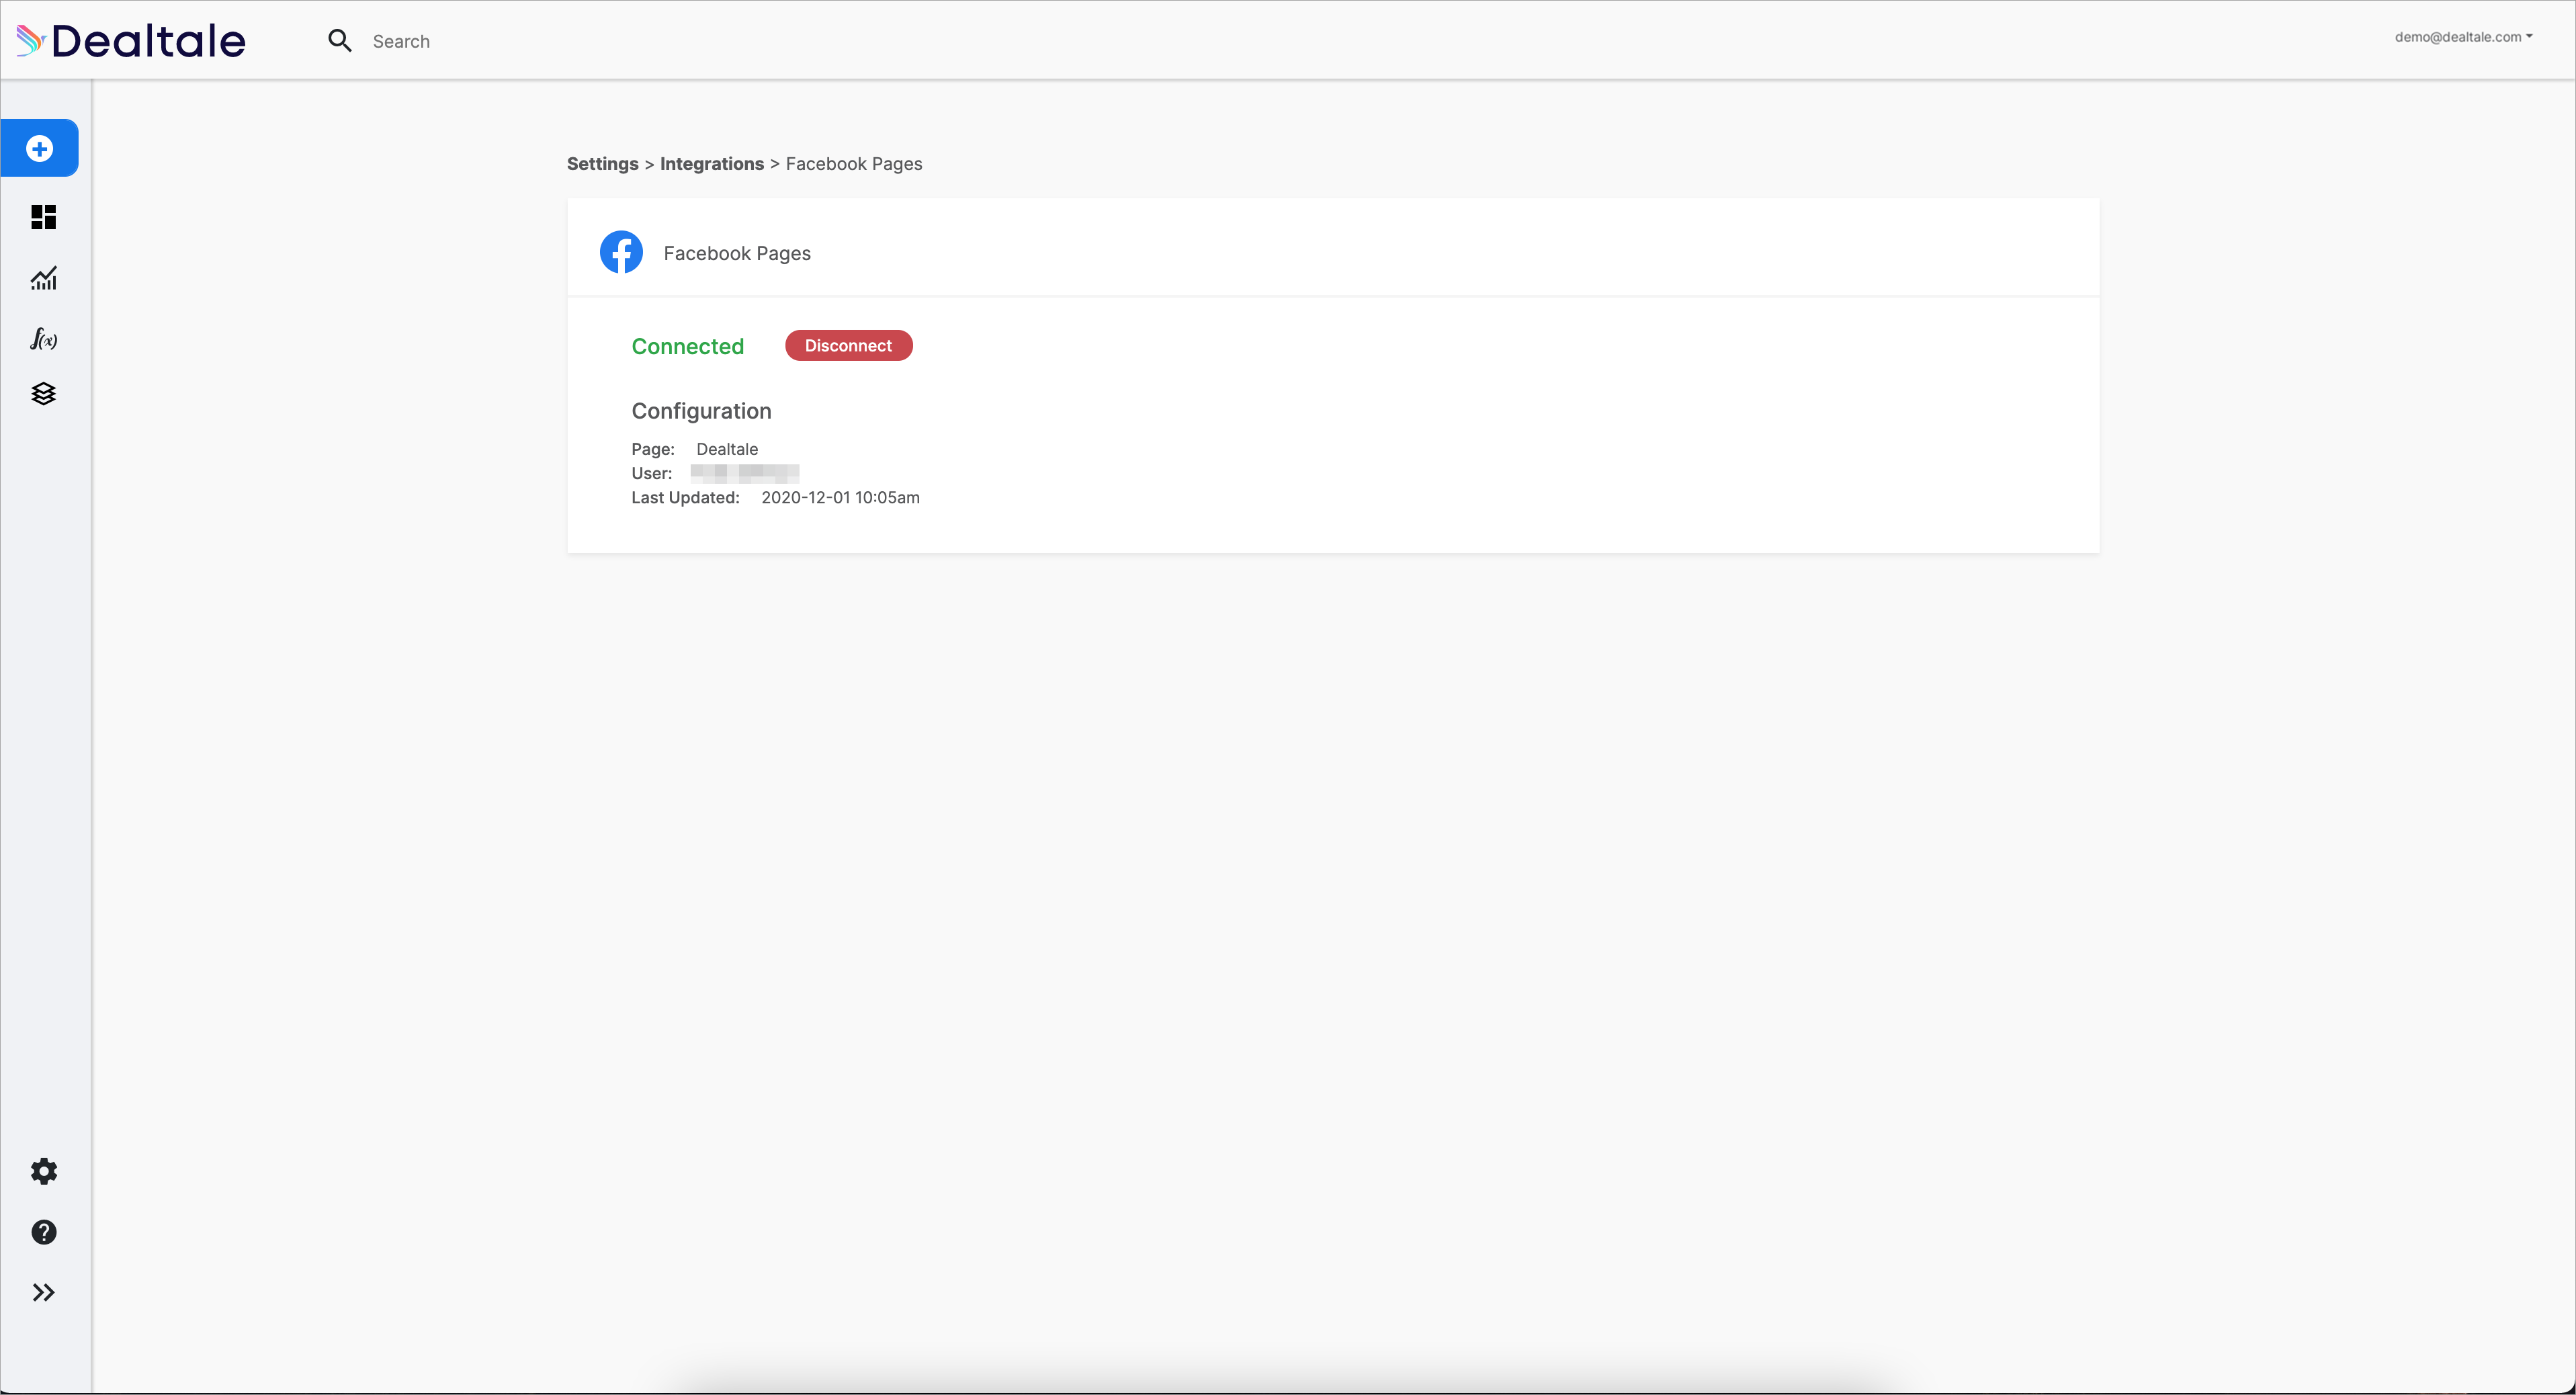Open demo@dealtale.com account dropdown
The height and width of the screenshot is (1395, 2576).
pyautogui.click(x=2463, y=37)
